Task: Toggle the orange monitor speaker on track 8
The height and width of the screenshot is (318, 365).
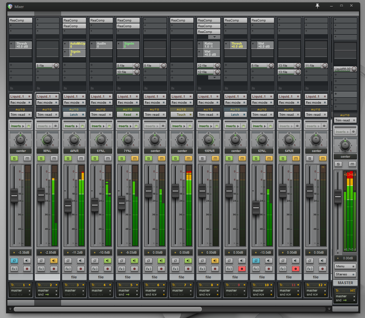Action: pos(215,261)
